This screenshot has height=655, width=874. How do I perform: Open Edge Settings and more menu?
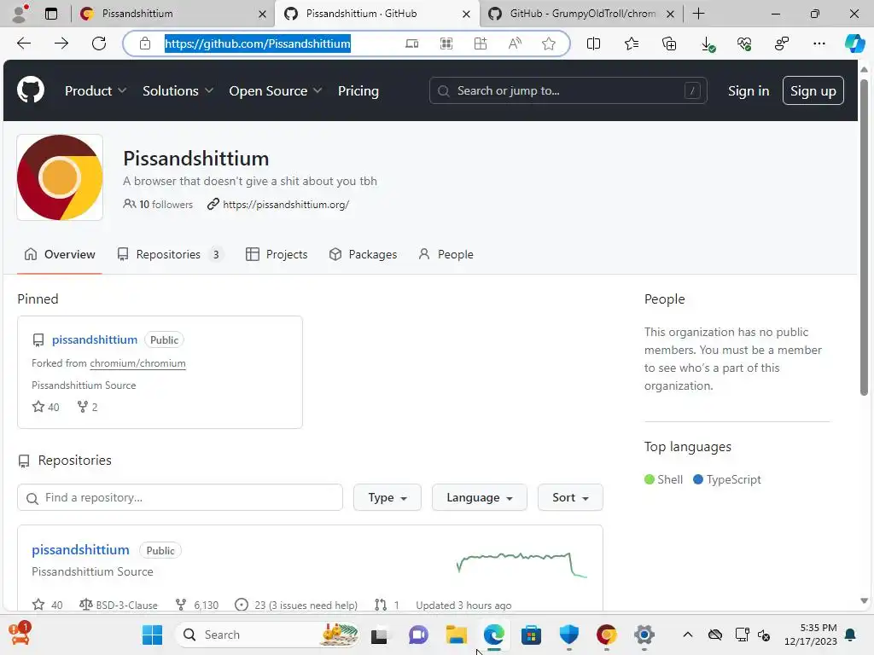(819, 43)
